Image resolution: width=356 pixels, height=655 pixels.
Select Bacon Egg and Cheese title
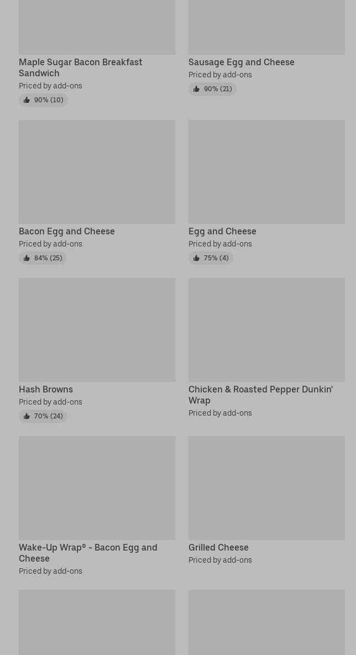[x=67, y=231]
